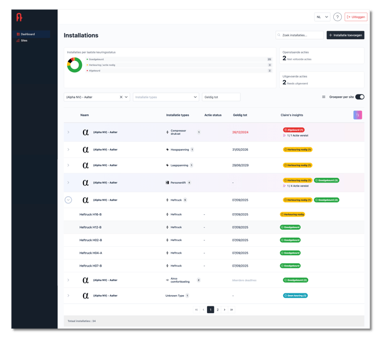
Task: Click the alpha logo in Hoogspanning row
Action: click(85, 150)
